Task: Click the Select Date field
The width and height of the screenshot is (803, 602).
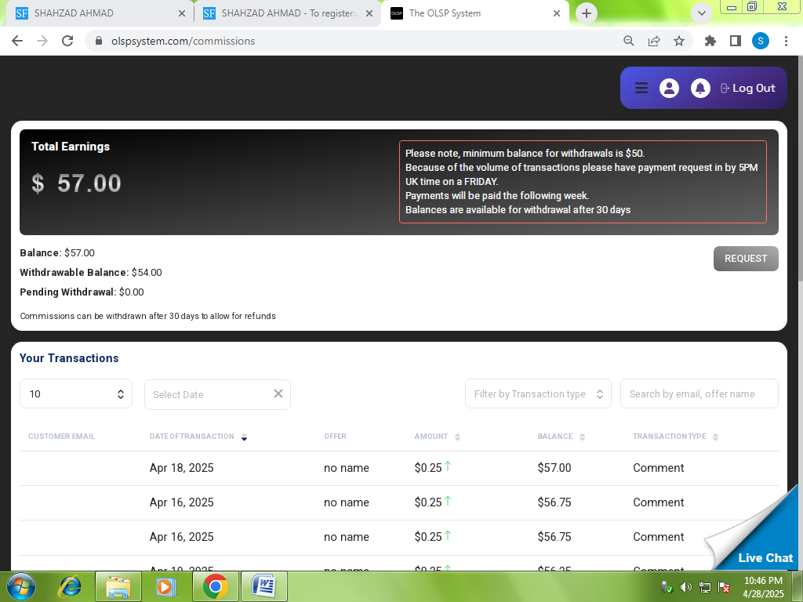Action: coord(217,395)
